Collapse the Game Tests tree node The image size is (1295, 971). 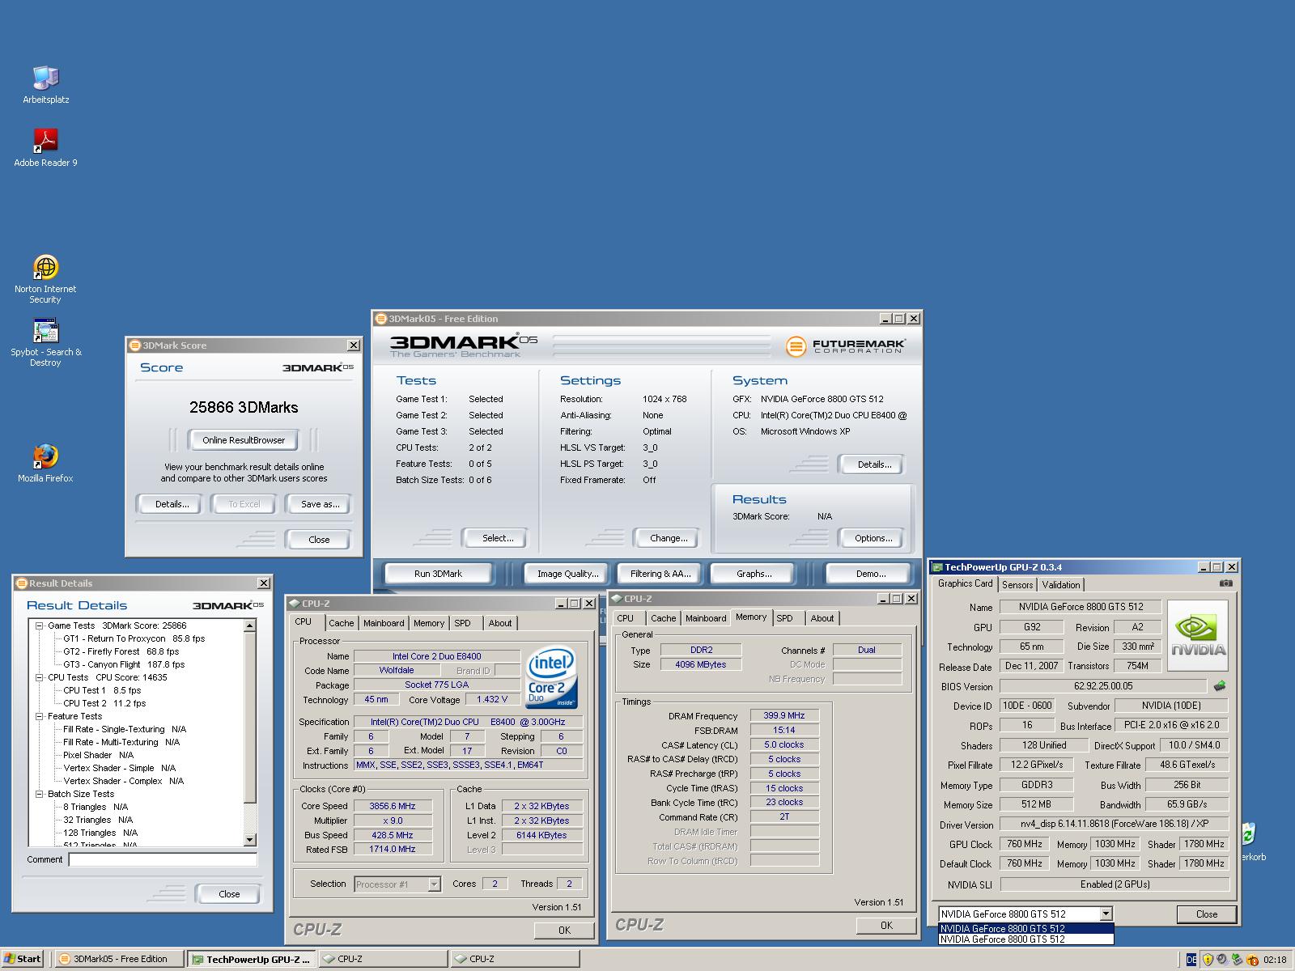tap(39, 625)
